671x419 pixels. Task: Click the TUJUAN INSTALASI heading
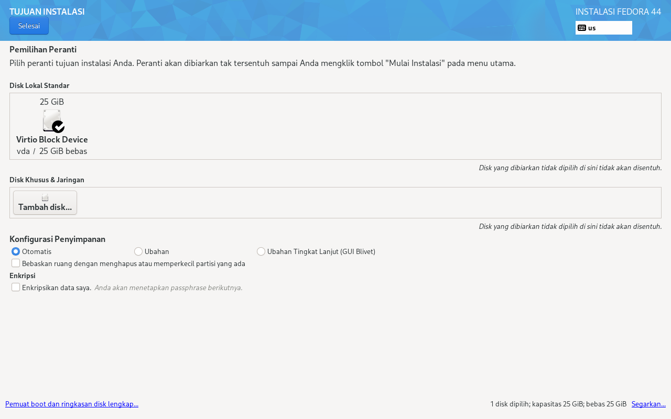coord(47,12)
